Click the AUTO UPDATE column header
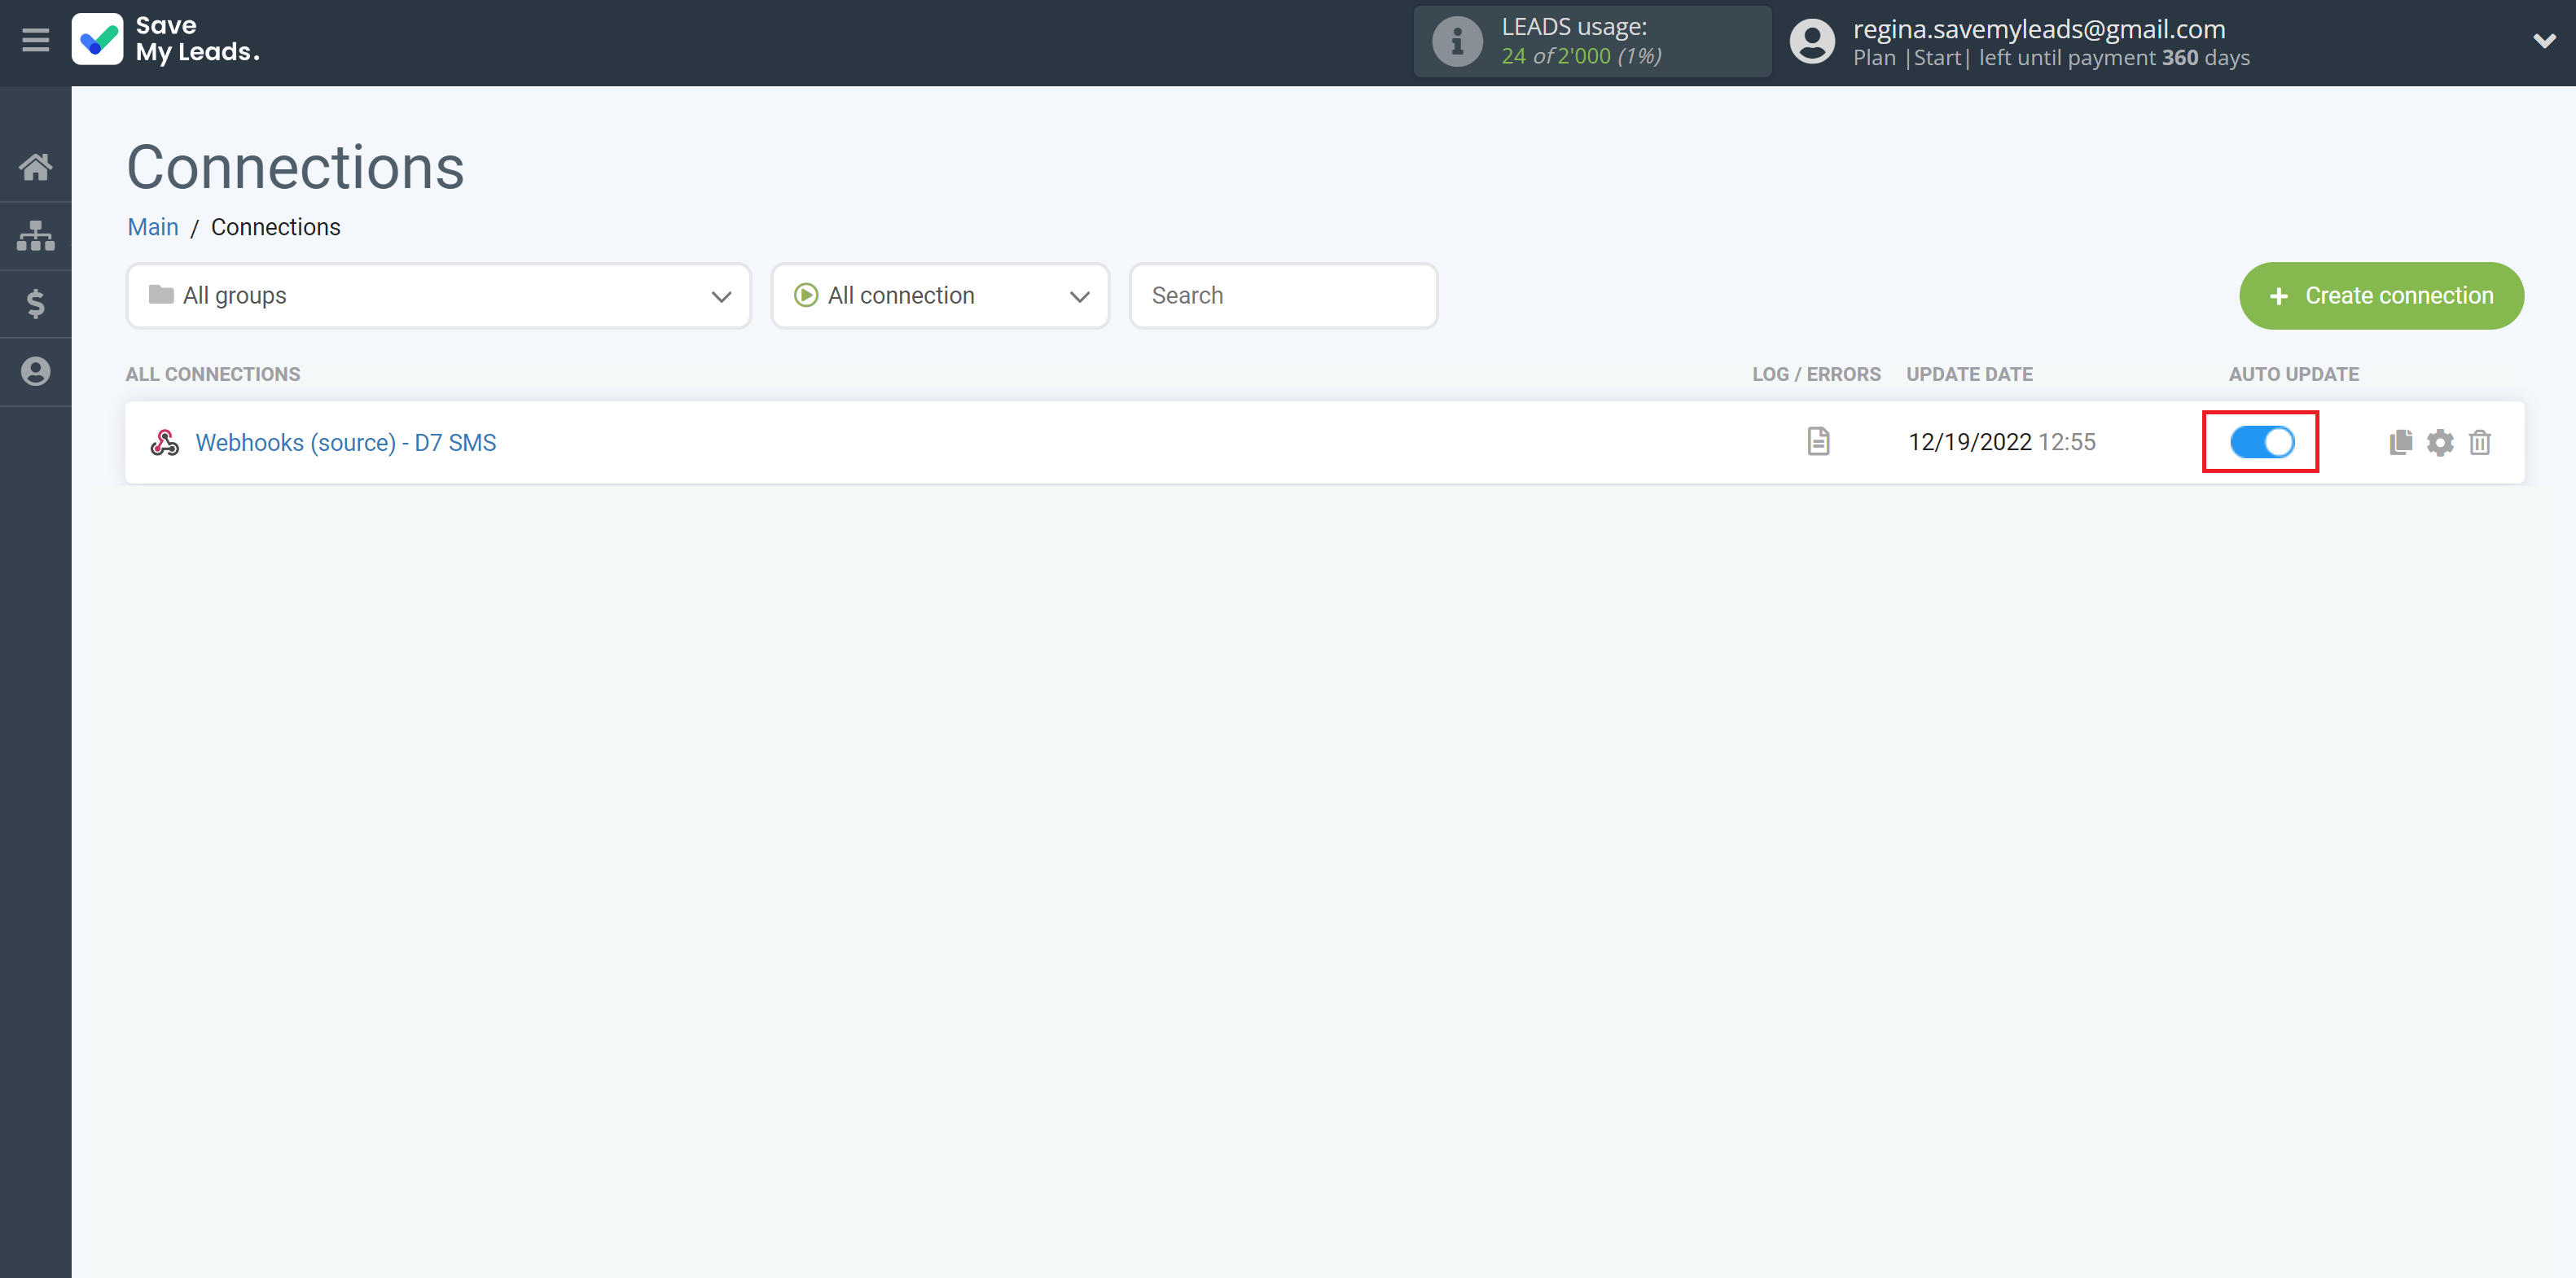The height and width of the screenshot is (1278, 2576). tap(2293, 374)
